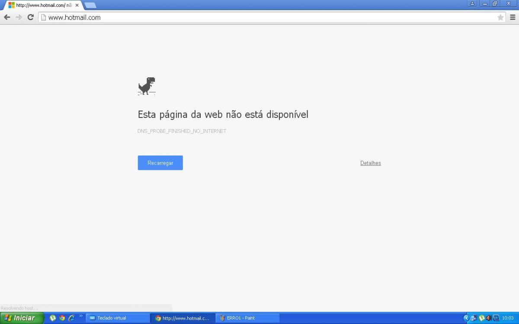Open a new tab
Viewport: 519px width, 324px height.
pos(90,5)
